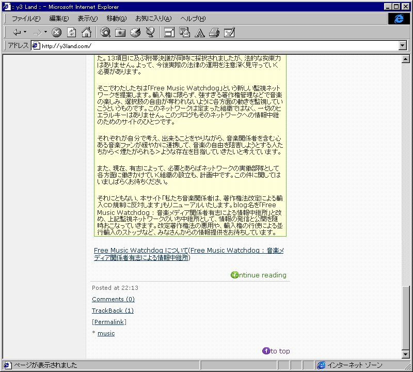Follow the green "continue reading" link
413x372 pixels.
[259, 275]
